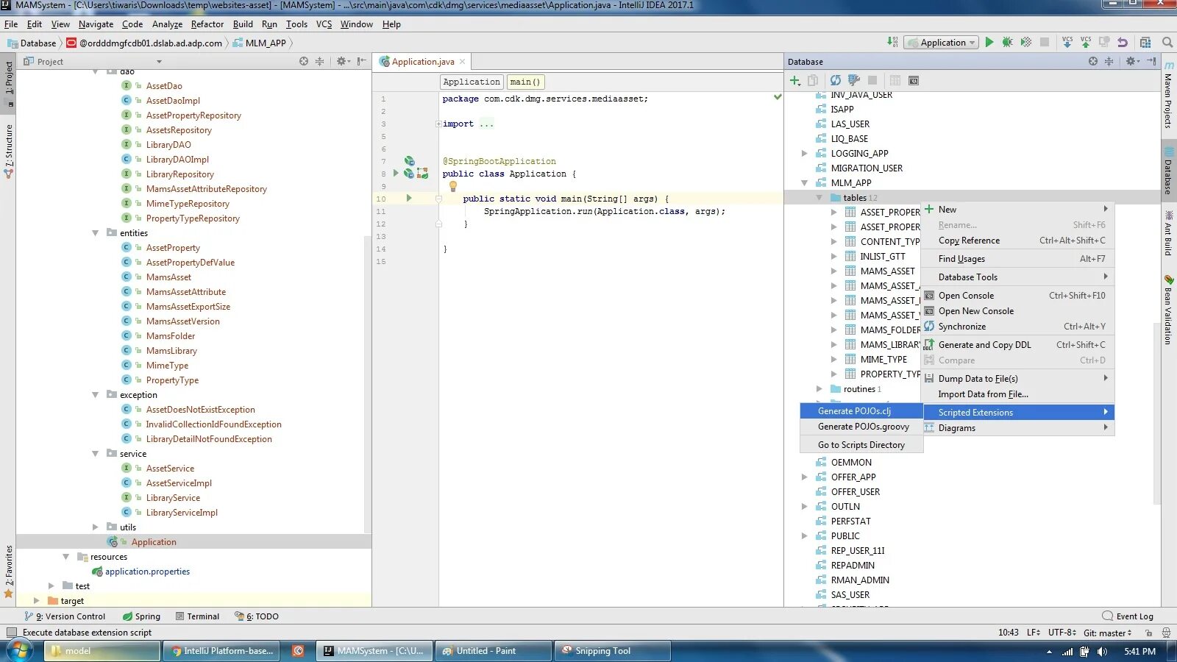Expand the utils package

(x=95, y=527)
